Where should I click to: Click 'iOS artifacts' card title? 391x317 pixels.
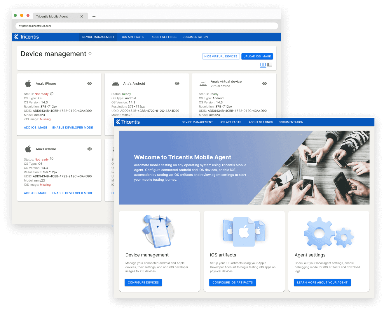point(223,255)
